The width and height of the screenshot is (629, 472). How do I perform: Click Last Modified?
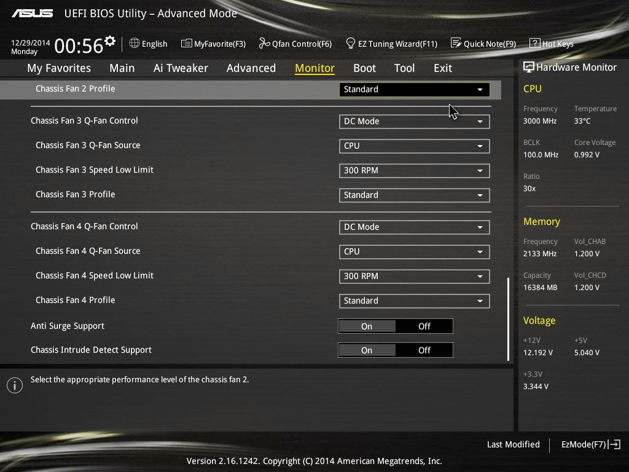513,444
